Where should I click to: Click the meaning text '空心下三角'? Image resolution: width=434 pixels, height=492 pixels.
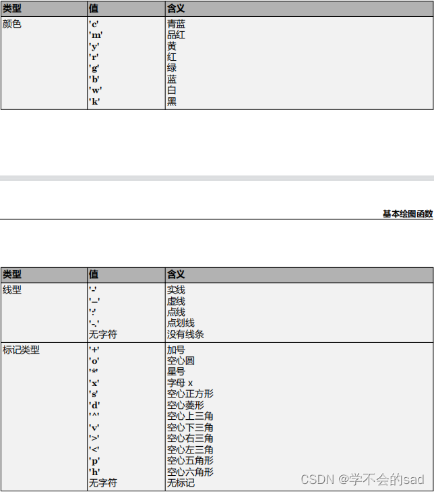point(190,427)
